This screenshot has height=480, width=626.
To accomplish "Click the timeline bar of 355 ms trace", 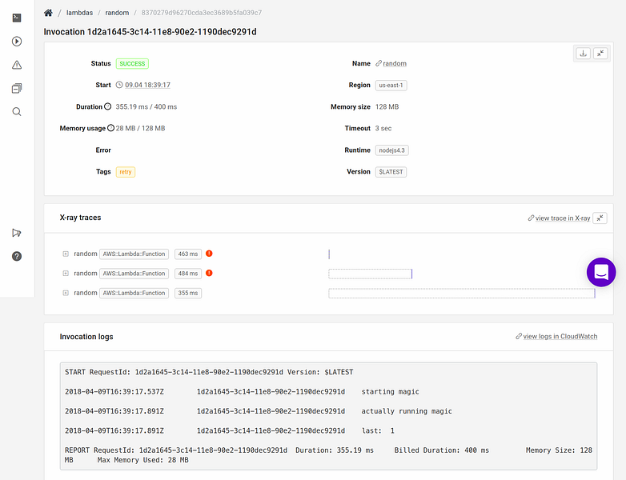I will (x=462, y=294).
